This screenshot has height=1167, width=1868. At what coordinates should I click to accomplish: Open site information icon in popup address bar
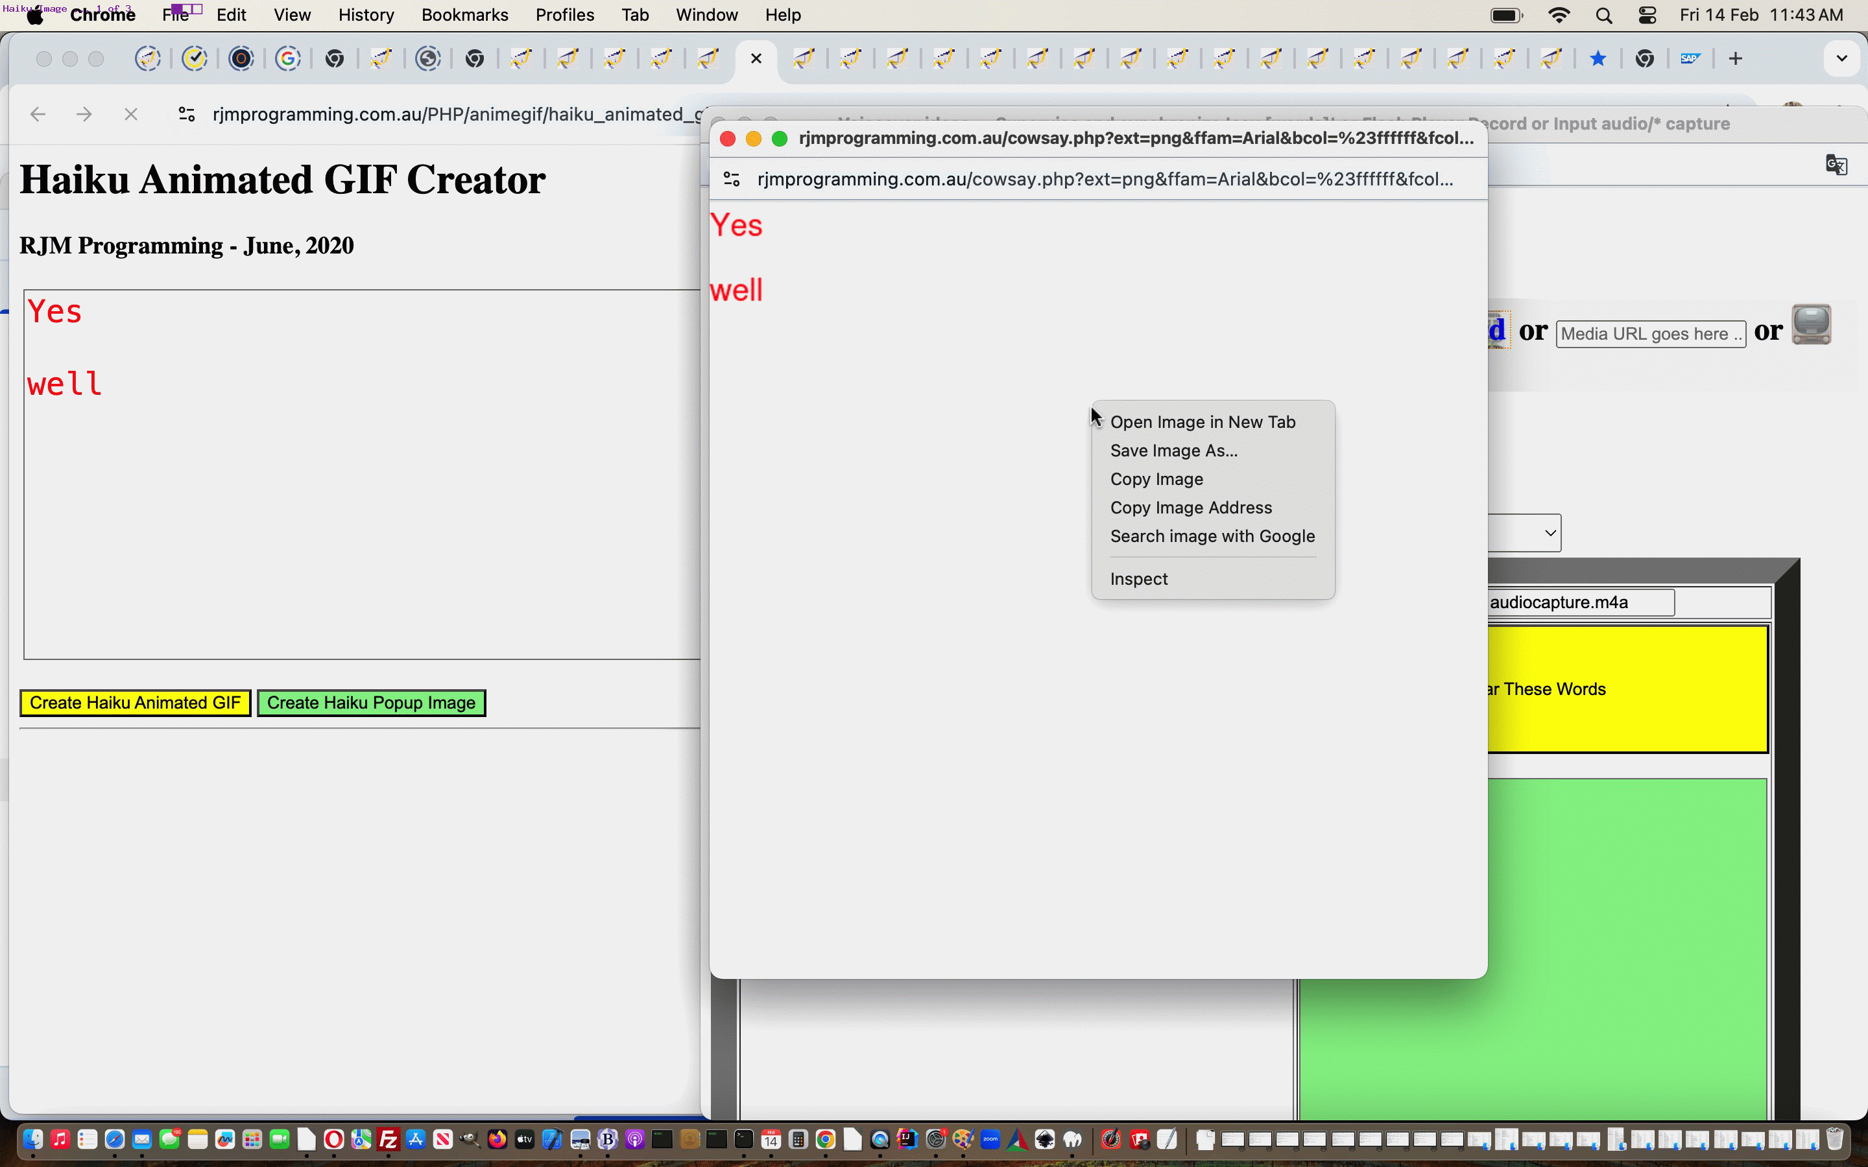(732, 179)
